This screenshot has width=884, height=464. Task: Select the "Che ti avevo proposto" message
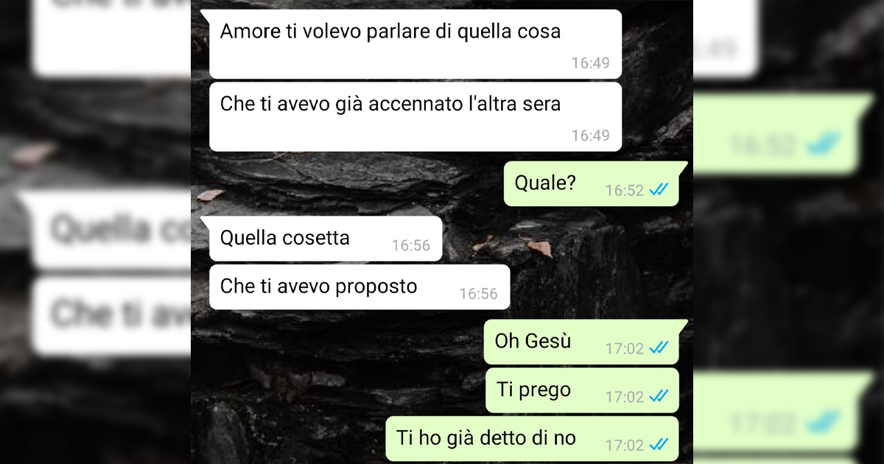pos(359,287)
